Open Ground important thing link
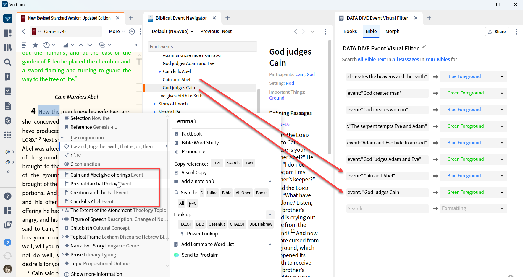Image resolution: width=523 pixels, height=277 pixels. coord(277,98)
